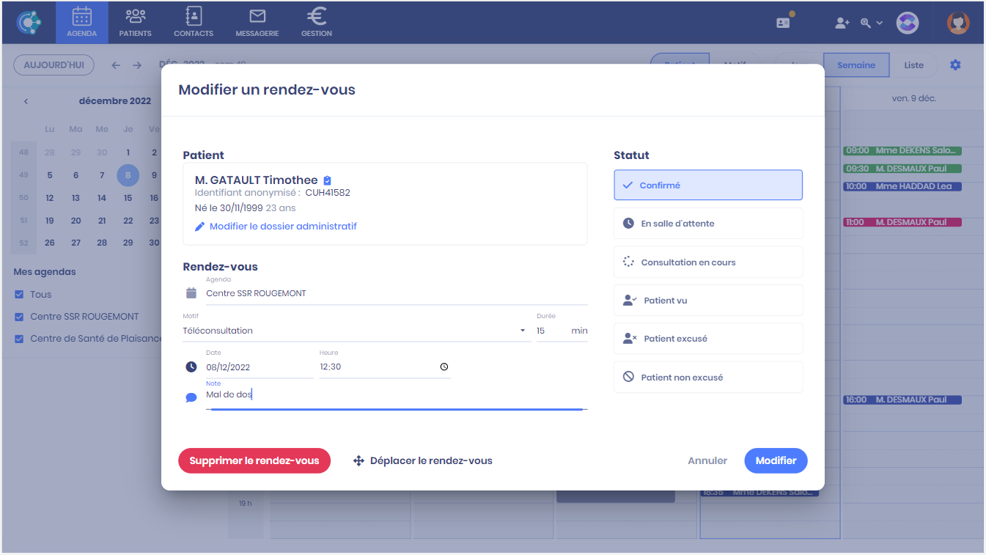
Task: Click the user avatar in top right
Action: (957, 23)
